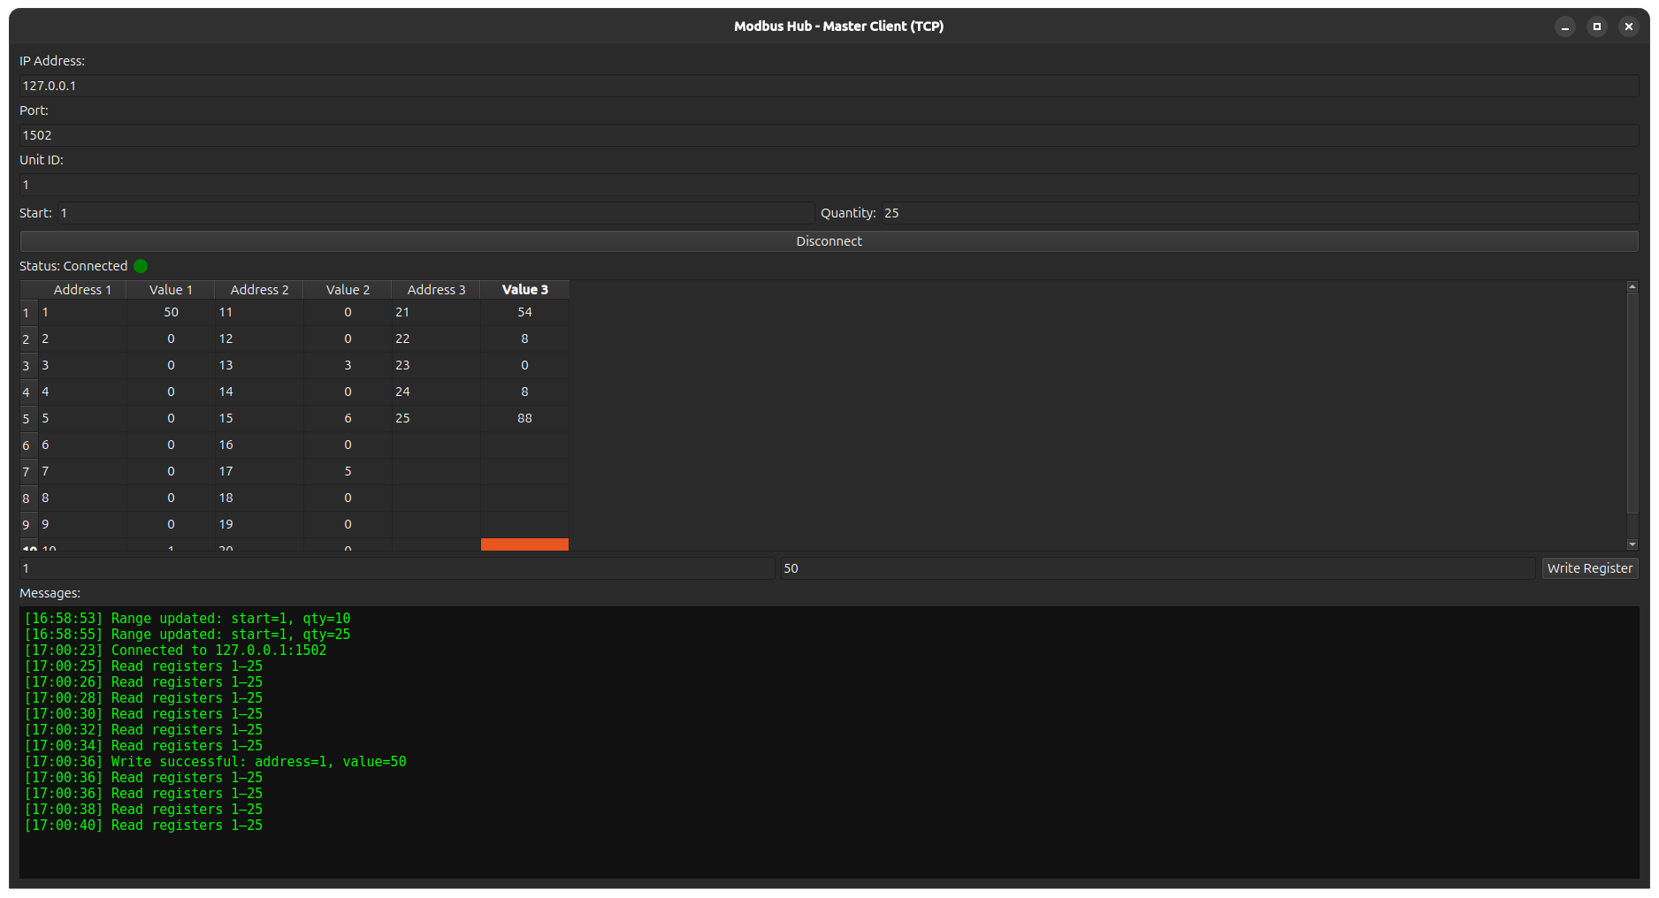The width and height of the screenshot is (1659, 898).
Task: Click the scrollbar down arrow on register table
Action: [x=1632, y=544]
